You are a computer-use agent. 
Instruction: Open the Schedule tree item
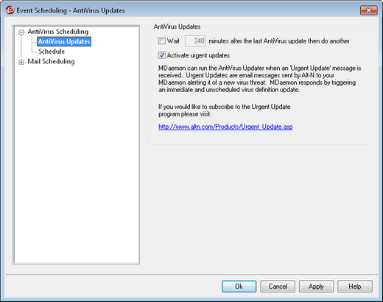pyautogui.click(x=52, y=52)
